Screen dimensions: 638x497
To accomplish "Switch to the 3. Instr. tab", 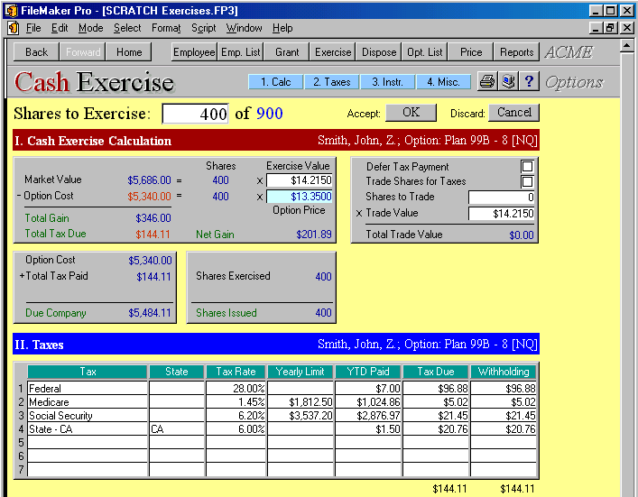I will point(388,82).
